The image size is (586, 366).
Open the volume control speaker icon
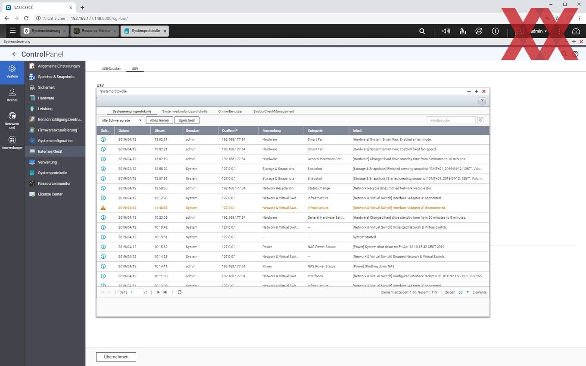[446, 31]
